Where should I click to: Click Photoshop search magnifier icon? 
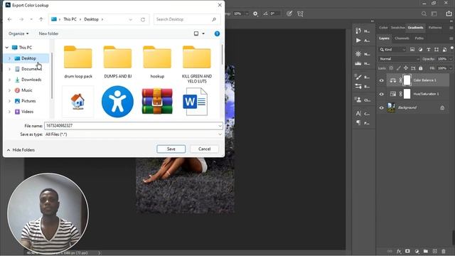click(424, 14)
